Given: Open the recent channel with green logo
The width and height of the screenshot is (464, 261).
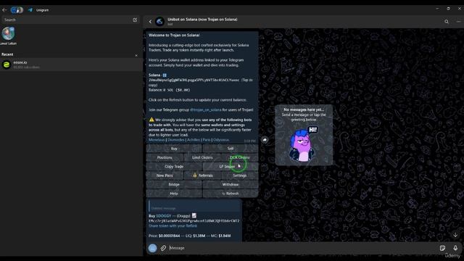Looking at the screenshot, I should pyautogui.click(x=71, y=65).
